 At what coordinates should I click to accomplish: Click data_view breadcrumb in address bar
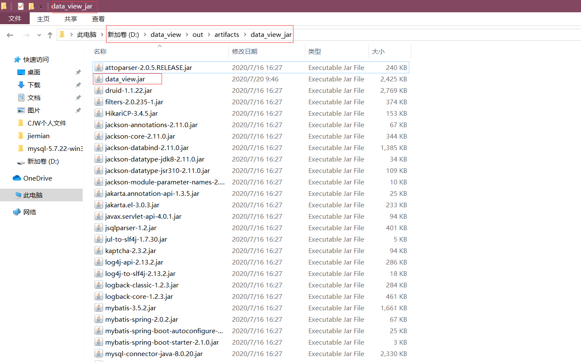(x=166, y=35)
